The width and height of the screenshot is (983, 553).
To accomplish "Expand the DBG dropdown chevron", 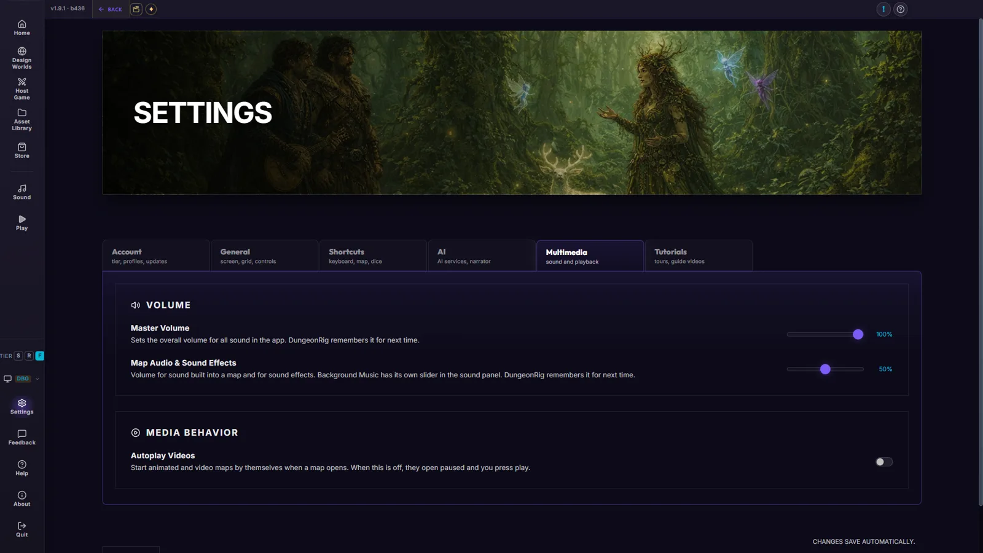I will click(37, 379).
